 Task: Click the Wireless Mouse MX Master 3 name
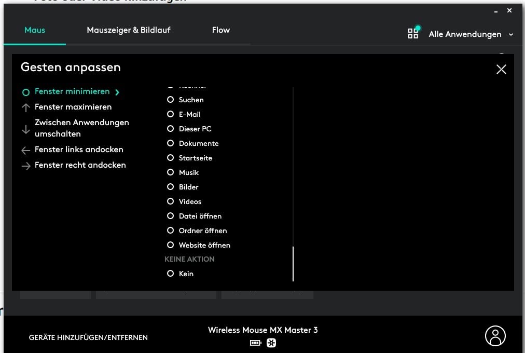pos(263,330)
